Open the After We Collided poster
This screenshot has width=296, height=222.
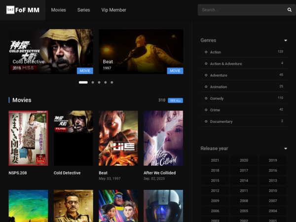(x=163, y=138)
